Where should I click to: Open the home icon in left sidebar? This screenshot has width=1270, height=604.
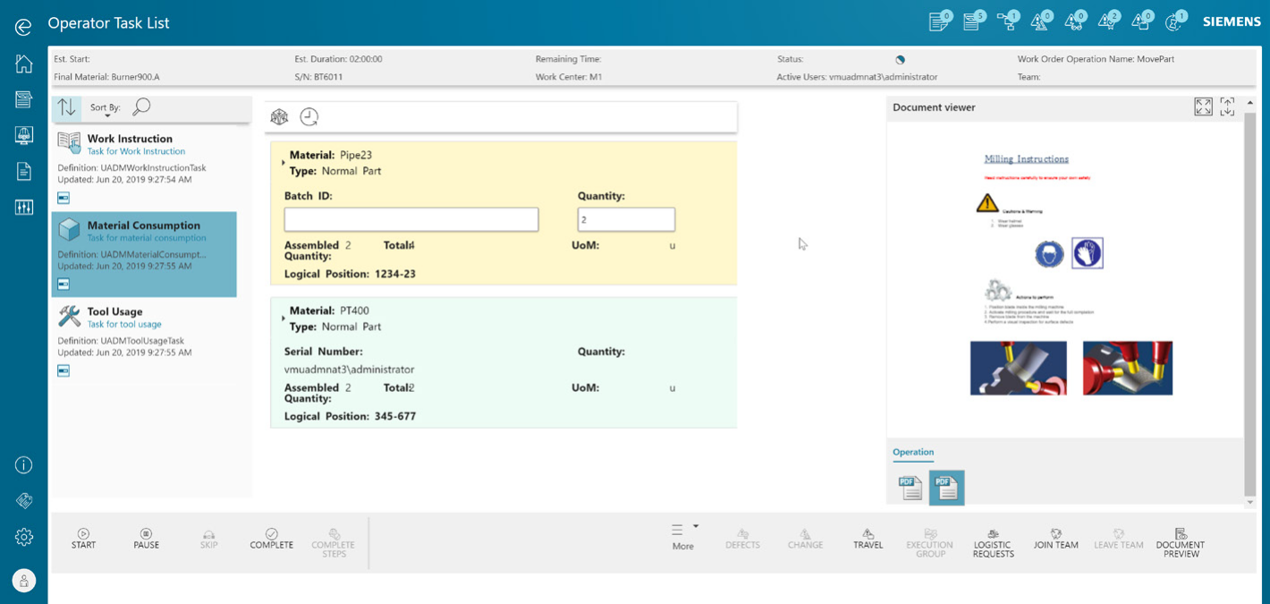[x=24, y=64]
